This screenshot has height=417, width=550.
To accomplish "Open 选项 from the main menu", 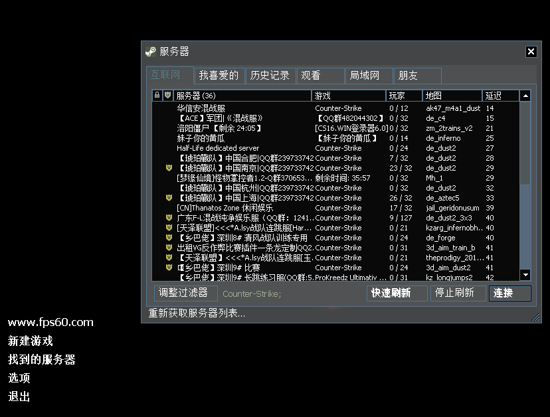I will (x=19, y=378).
